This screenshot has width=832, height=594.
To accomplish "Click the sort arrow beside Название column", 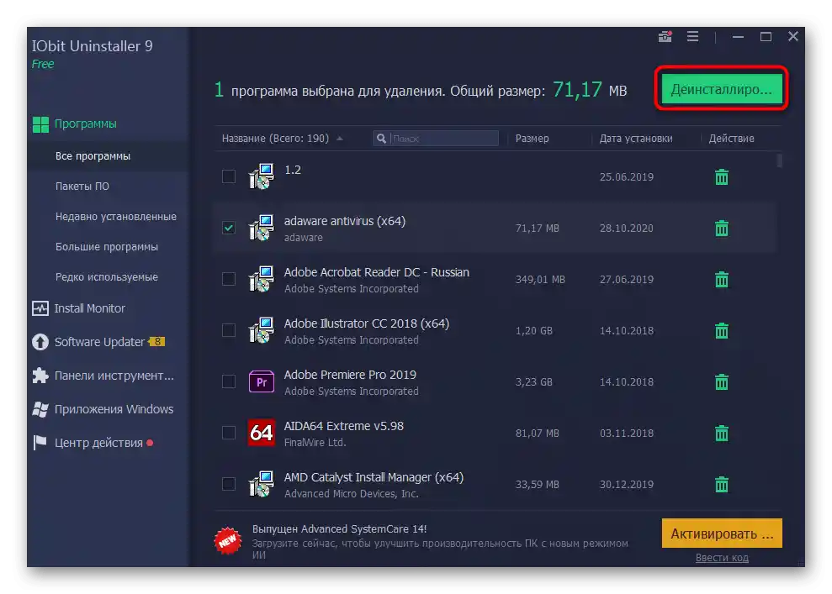I will click(340, 139).
